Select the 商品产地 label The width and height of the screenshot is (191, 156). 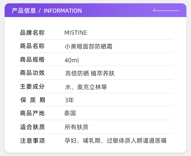click(32, 113)
